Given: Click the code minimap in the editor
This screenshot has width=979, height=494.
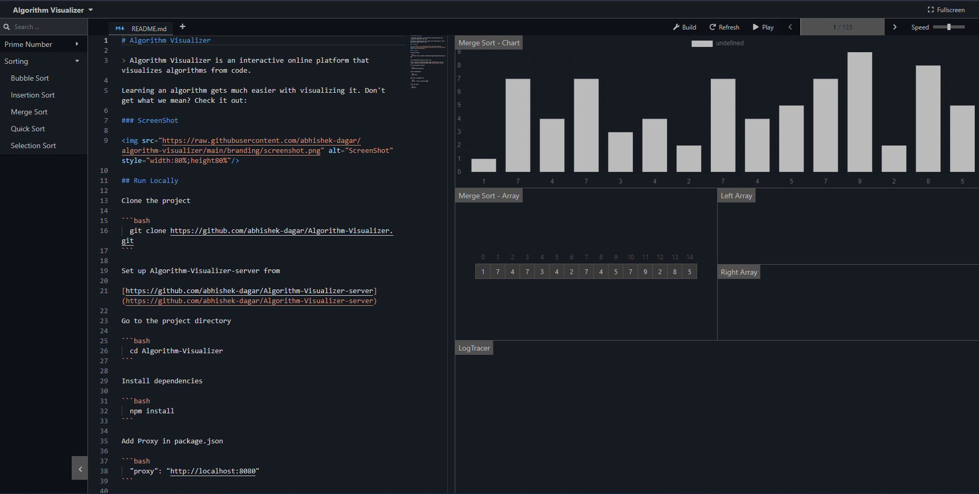Looking at the screenshot, I should [x=428, y=62].
